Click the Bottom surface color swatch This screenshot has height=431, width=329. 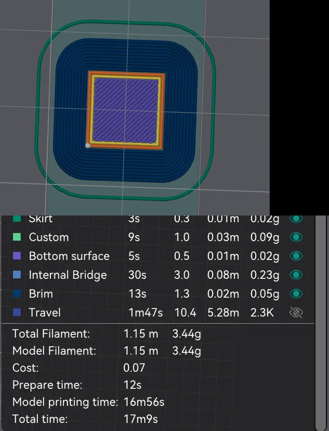pos(17,256)
